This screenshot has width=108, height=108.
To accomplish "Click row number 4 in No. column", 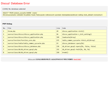I will [x=5, y=40].
